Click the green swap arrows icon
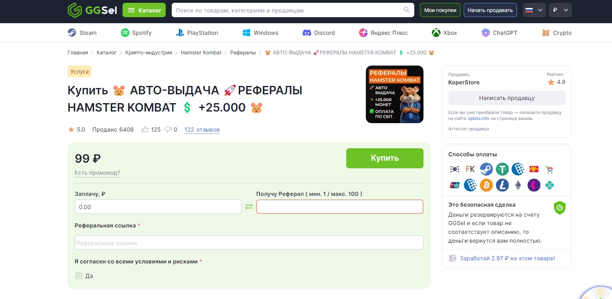The width and height of the screenshot is (612, 299). pyautogui.click(x=249, y=207)
